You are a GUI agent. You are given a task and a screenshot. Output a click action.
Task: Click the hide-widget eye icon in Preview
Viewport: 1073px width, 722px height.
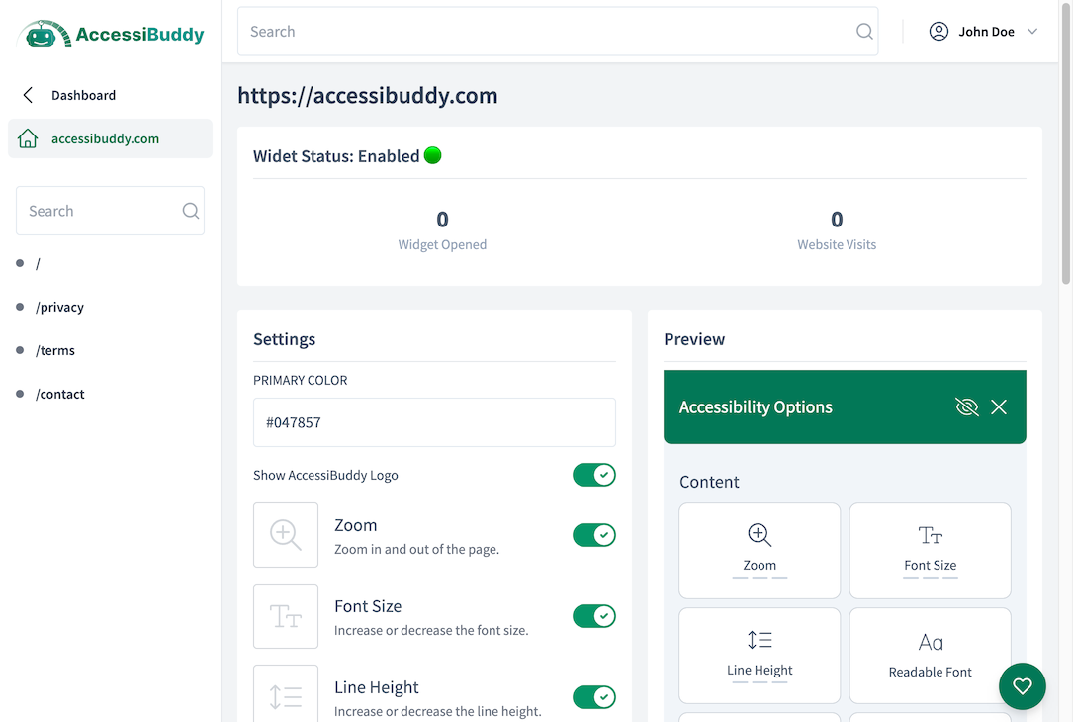(967, 407)
